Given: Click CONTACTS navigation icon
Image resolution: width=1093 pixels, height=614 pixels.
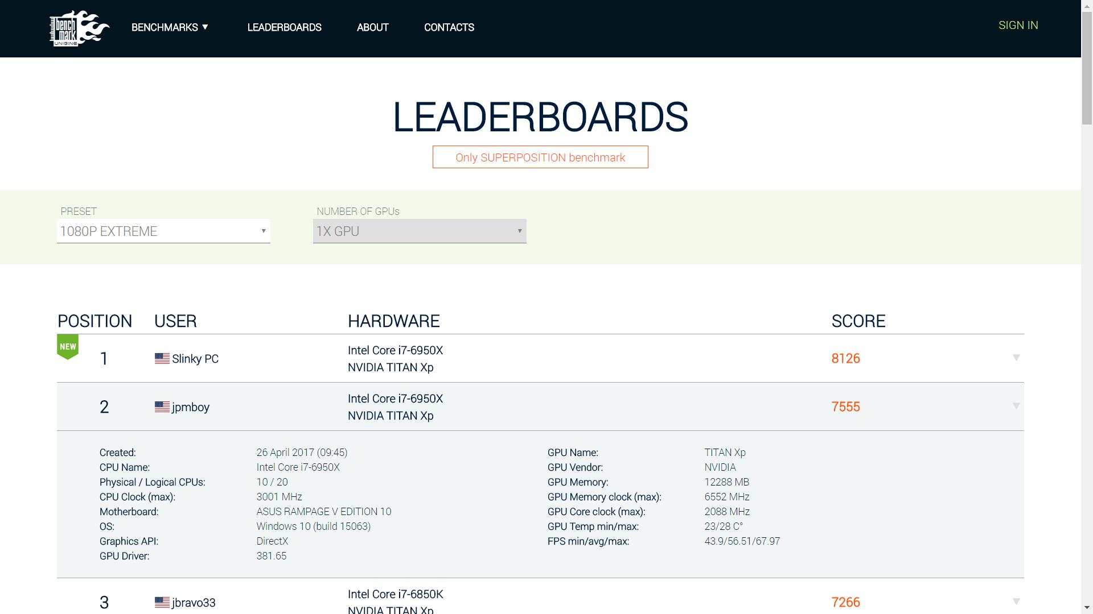Looking at the screenshot, I should coord(449,28).
